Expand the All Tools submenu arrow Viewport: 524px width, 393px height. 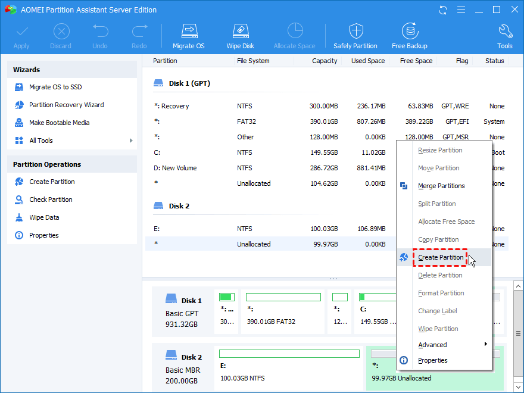[x=131, y=141]
